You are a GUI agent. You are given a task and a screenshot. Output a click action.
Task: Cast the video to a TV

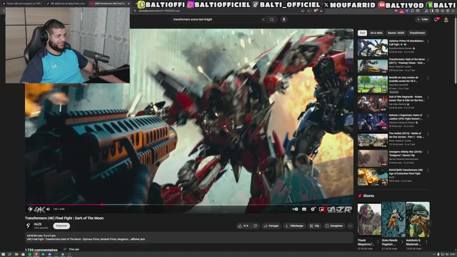click(x=338, y=209)
